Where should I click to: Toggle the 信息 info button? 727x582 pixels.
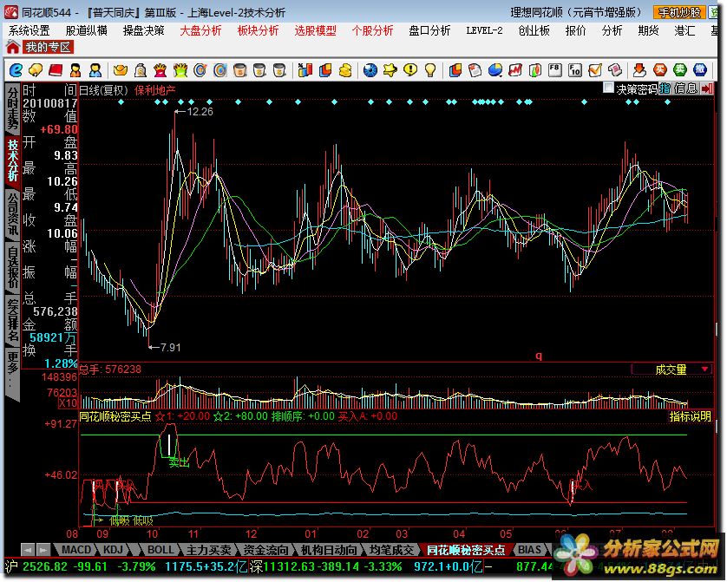[x=685, y=88]
